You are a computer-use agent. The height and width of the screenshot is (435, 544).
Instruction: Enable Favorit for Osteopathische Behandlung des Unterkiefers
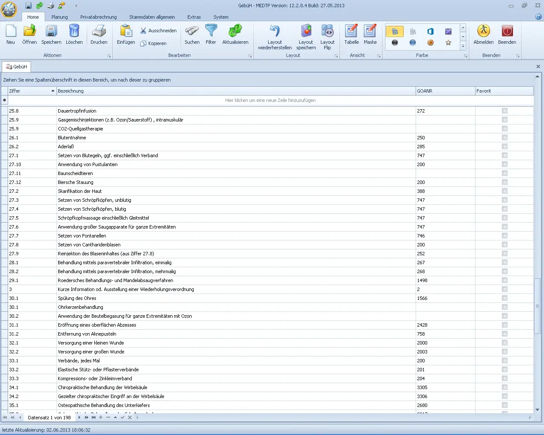504,405
